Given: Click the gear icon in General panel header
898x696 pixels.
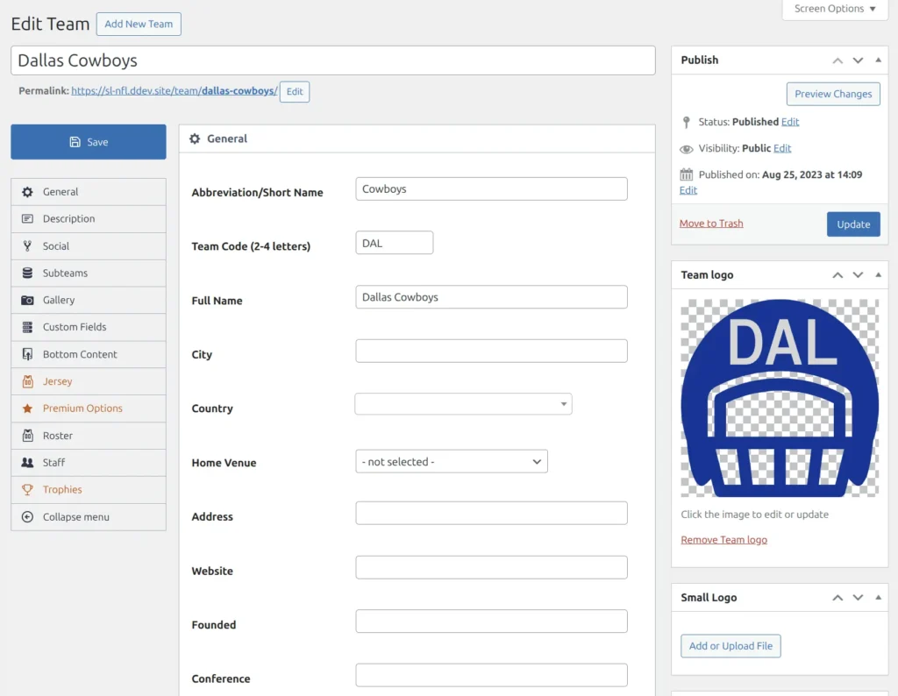Looking at the screenshot, I should coord(195,138).
